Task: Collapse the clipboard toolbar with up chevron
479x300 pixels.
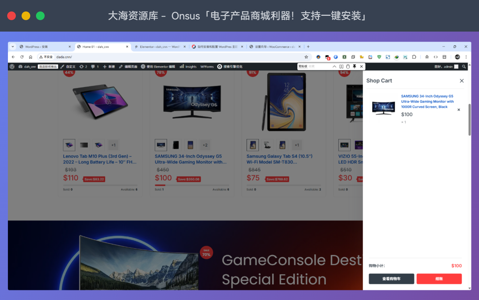Action: pyautogui.click(x=334, y=66)
